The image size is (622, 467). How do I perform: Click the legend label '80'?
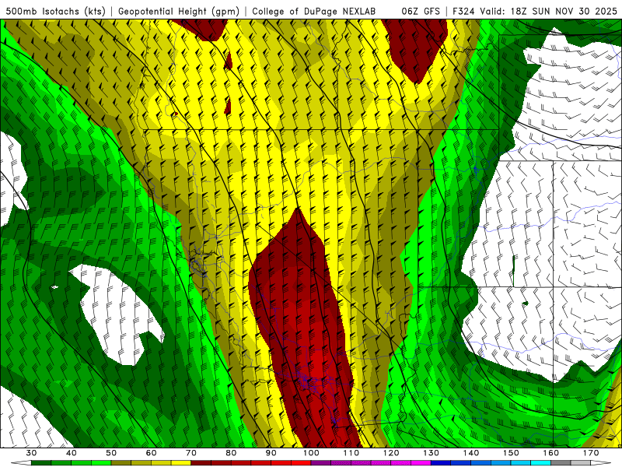click(x=231, y=453)
